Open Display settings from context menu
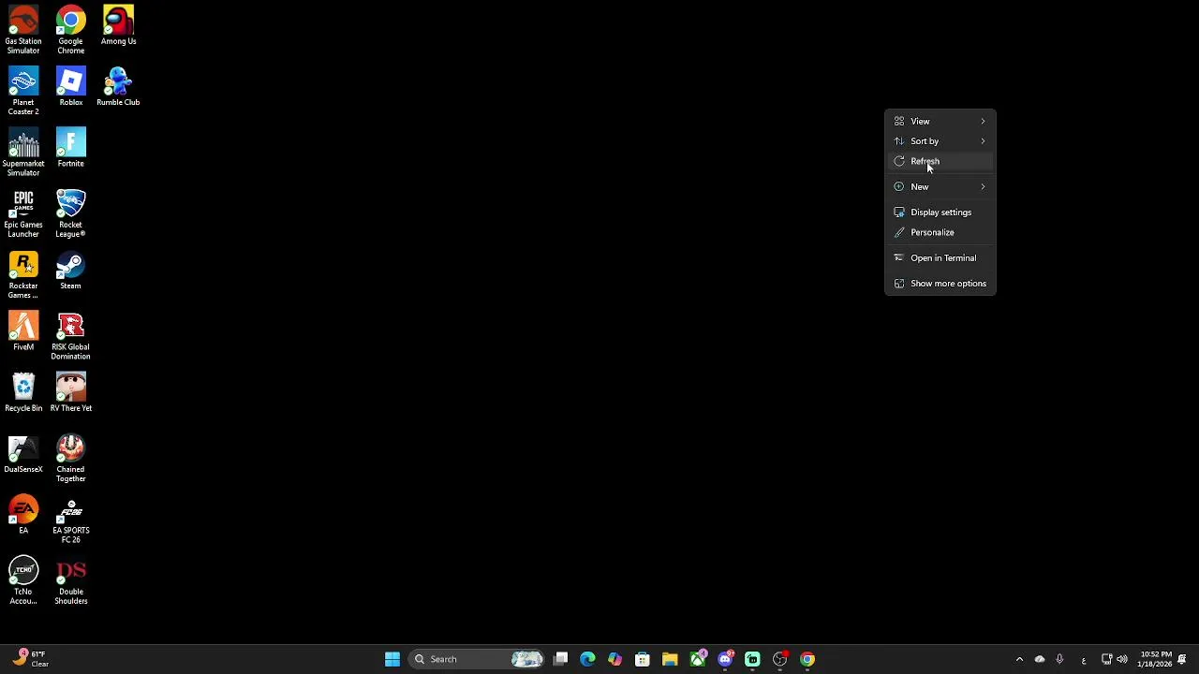 [x=940, y=212]
